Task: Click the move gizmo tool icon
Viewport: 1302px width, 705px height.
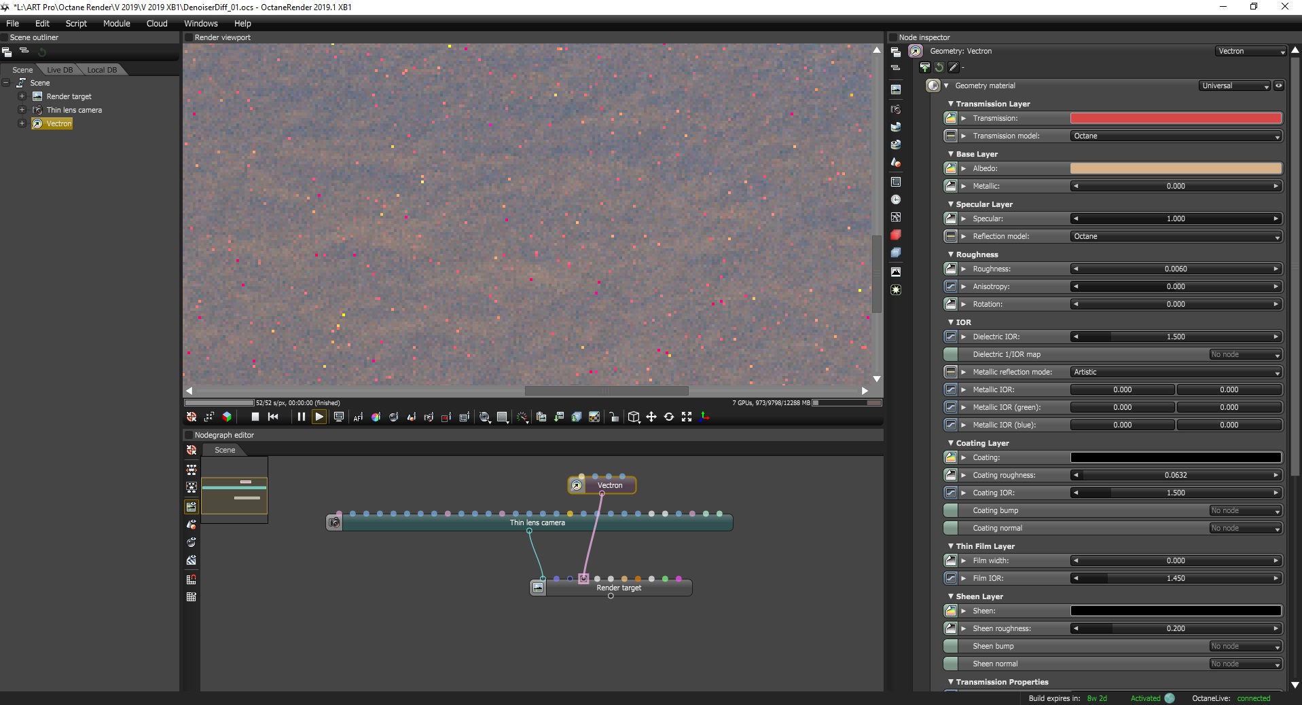Action: point(651,417)
